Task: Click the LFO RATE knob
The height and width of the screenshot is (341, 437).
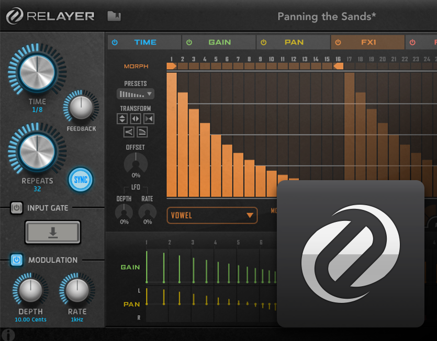Action: (148, 211)
